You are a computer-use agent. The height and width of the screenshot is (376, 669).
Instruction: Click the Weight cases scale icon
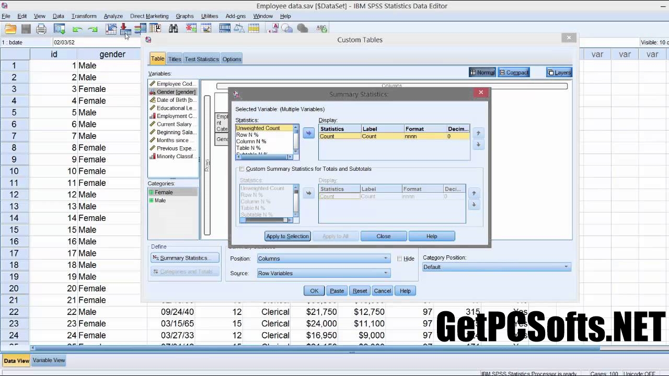point(239,29)
